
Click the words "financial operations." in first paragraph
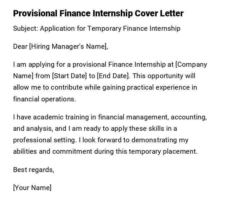tap(44, 99)
